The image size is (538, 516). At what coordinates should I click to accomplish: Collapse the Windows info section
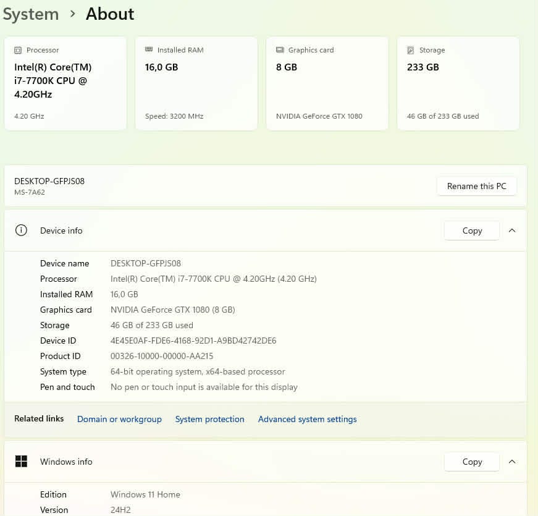tap(512, 462)
